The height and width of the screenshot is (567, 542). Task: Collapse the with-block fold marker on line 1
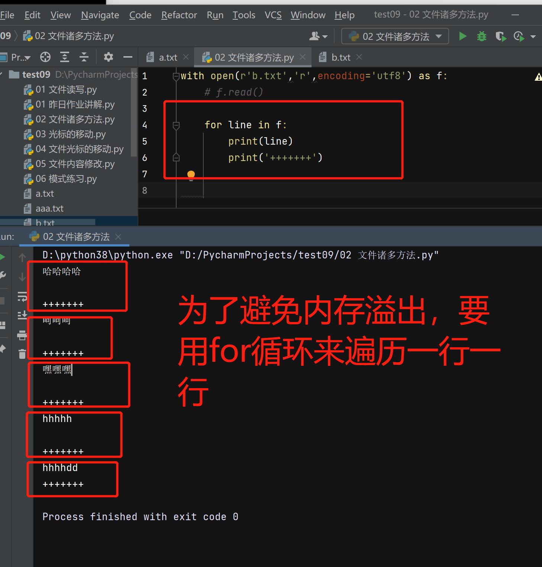pos(176,76)
